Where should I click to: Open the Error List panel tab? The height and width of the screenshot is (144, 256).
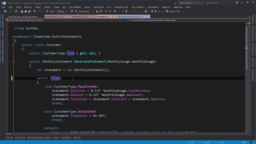[x=9, y=138]
